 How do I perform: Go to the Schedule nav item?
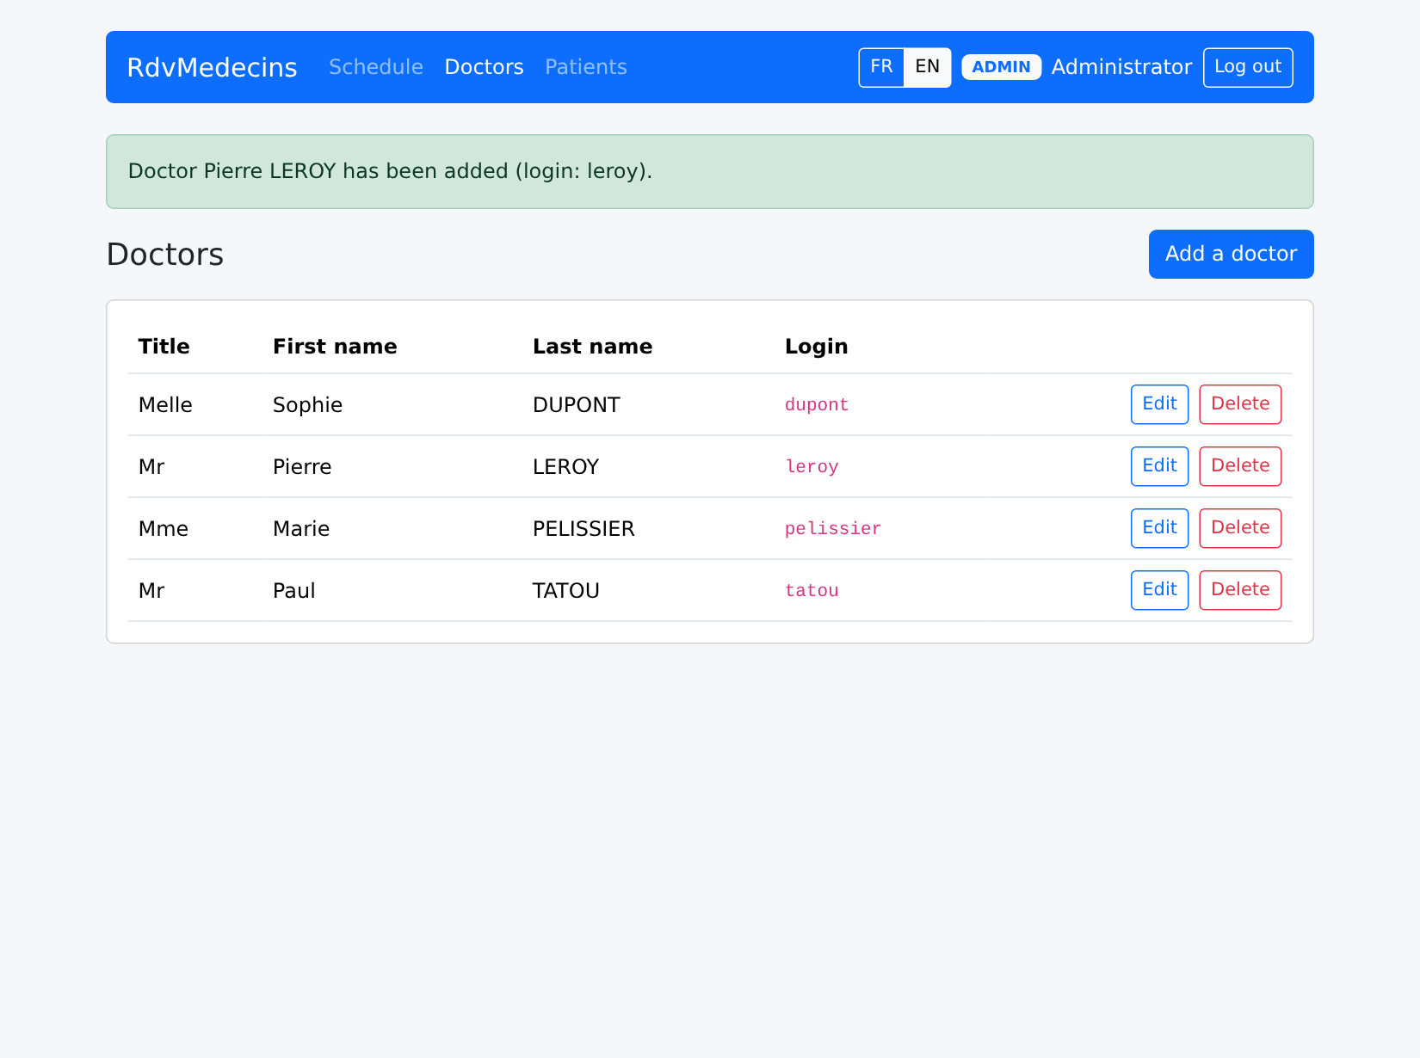pyautogui.click(x=376, y=67)
